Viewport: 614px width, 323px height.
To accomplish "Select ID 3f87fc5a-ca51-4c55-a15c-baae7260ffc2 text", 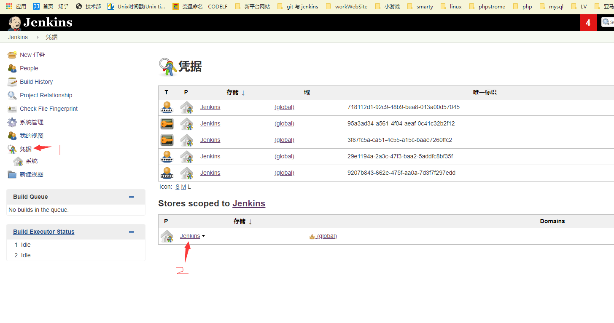I will pos(400,140).
